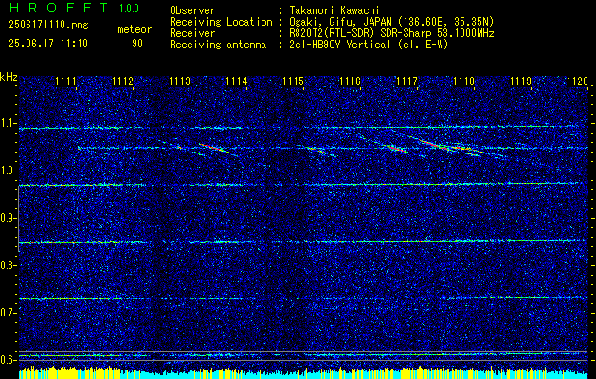Click the 1113 time marker
The width and height of the screenshot is (596, 379).
tap(179, 81)
